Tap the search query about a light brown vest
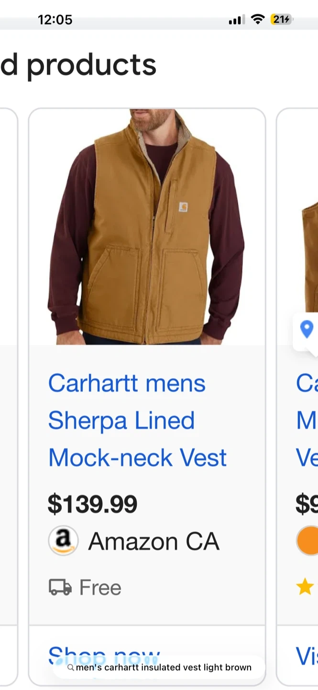The height and width of the screenshot is (690, 318). point(164,667)
